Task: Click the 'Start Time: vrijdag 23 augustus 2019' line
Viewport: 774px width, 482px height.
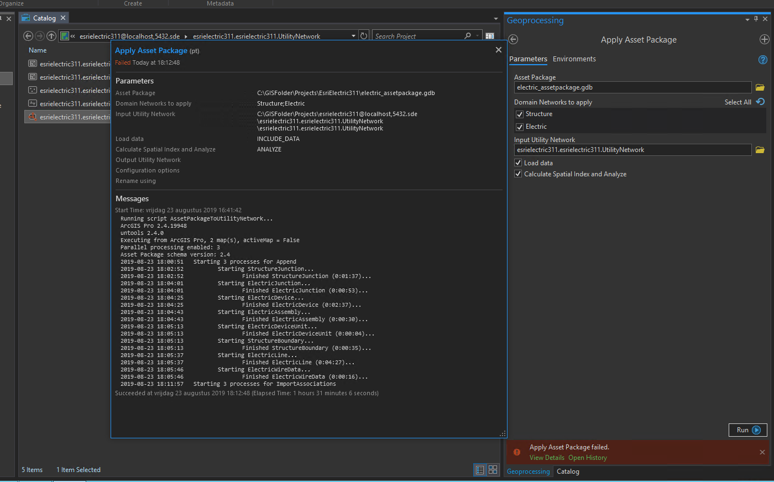Action: point(178,210)
